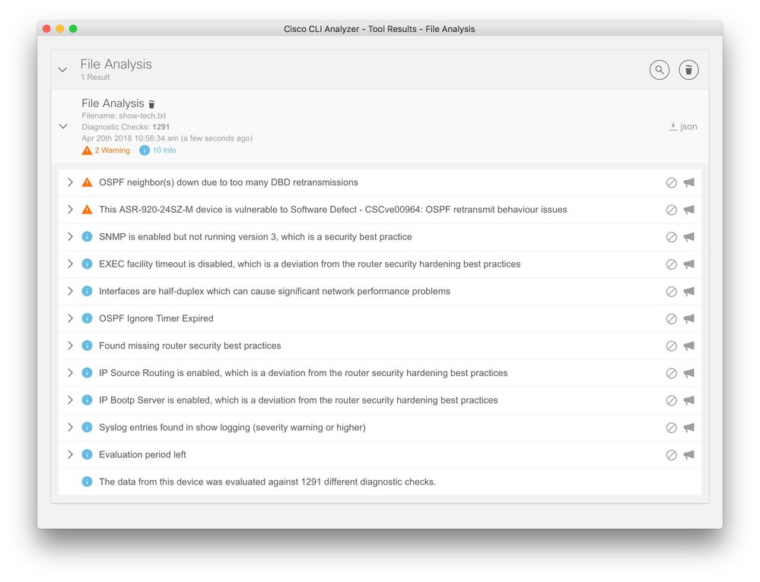The width and height of the screenshot is (760, 582).
Task: Send feedback megaphone for missing security practices
Action: coord(688,346)
